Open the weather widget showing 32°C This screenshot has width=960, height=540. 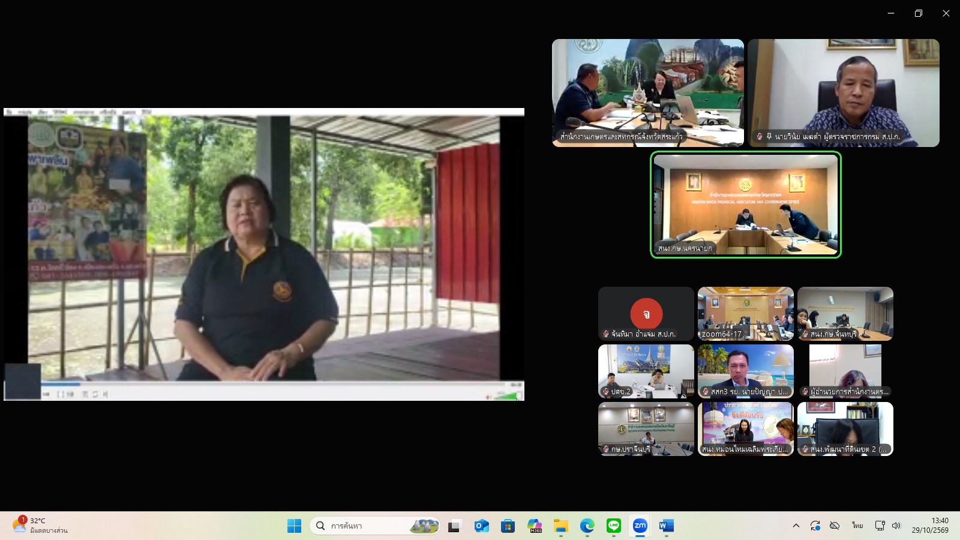[41, 525]
